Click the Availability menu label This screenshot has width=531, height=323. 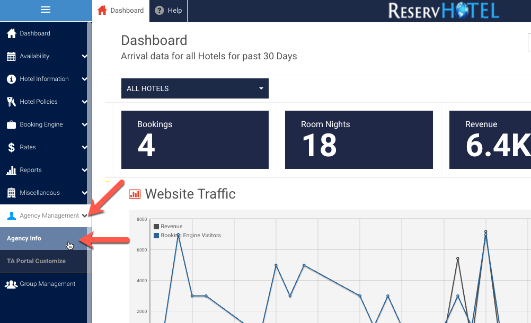pos(34,56)
